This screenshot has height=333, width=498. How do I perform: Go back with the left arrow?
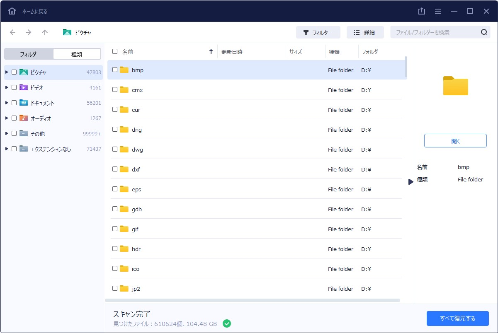(x=12, y=32)
